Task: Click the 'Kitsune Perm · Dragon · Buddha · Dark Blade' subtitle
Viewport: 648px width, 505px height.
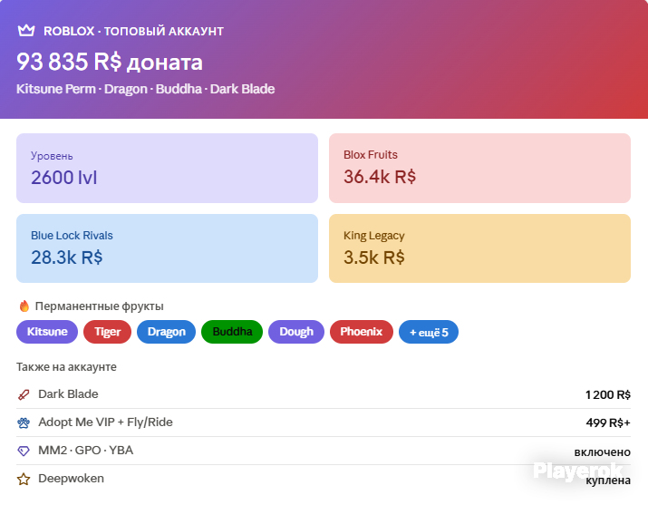Action: click(x=146, y=89)
